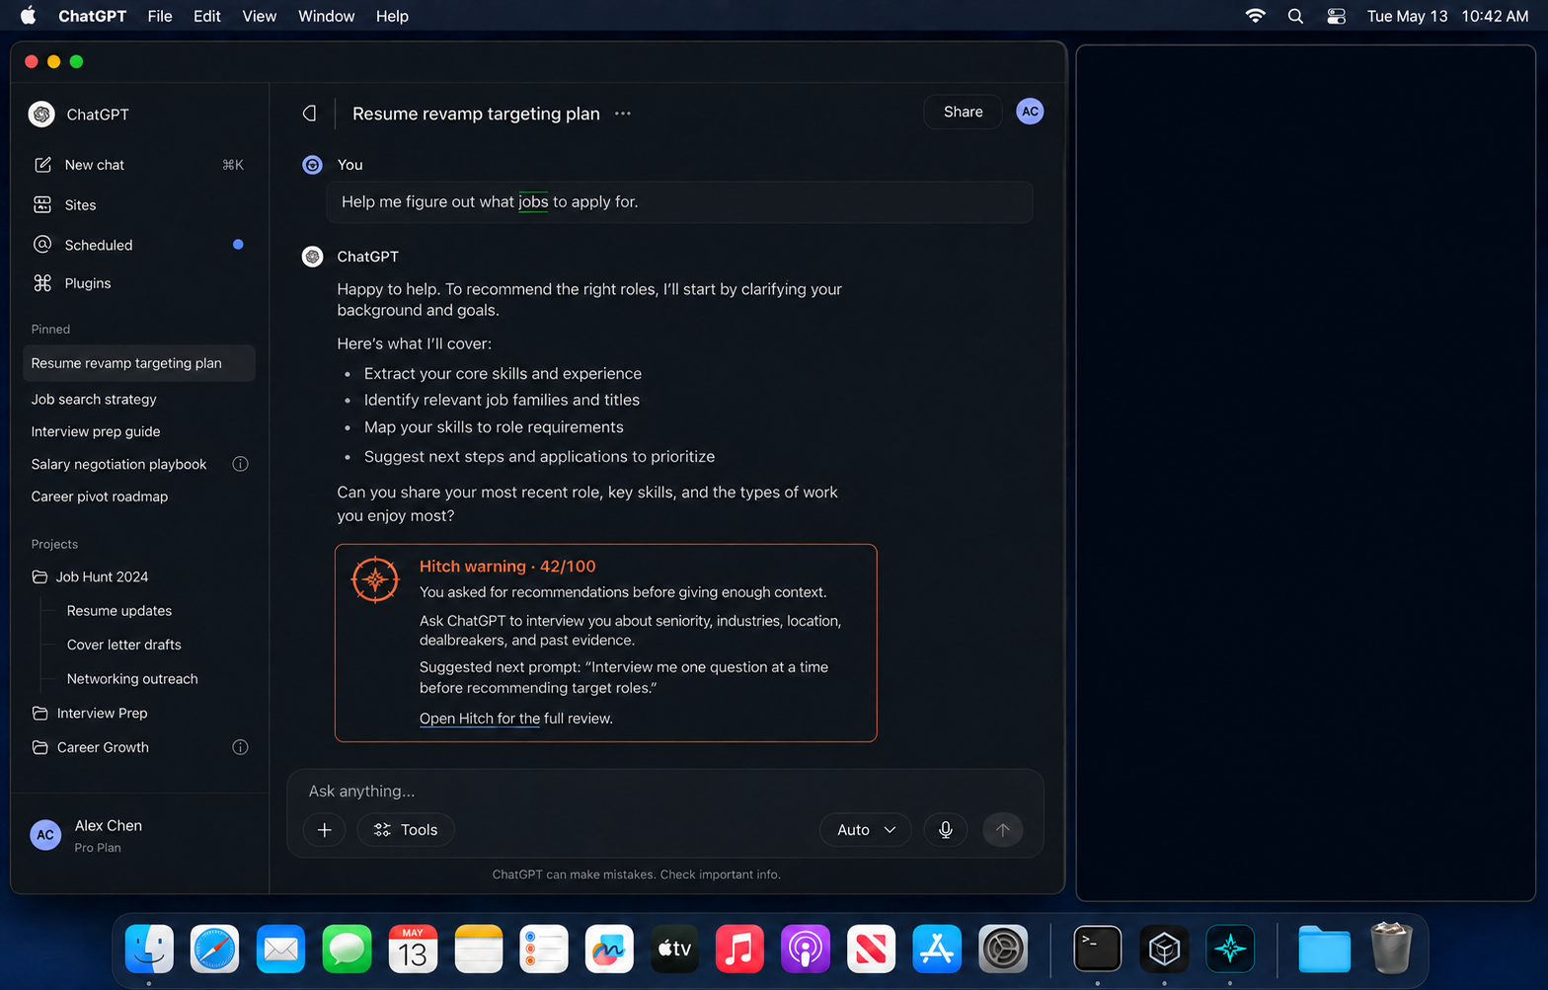Select the Resume revamp targeting plan pinned chat

click(x=139, y=363)
